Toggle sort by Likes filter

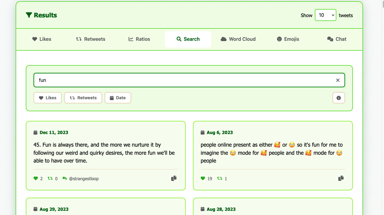click(x=48, y=98)
